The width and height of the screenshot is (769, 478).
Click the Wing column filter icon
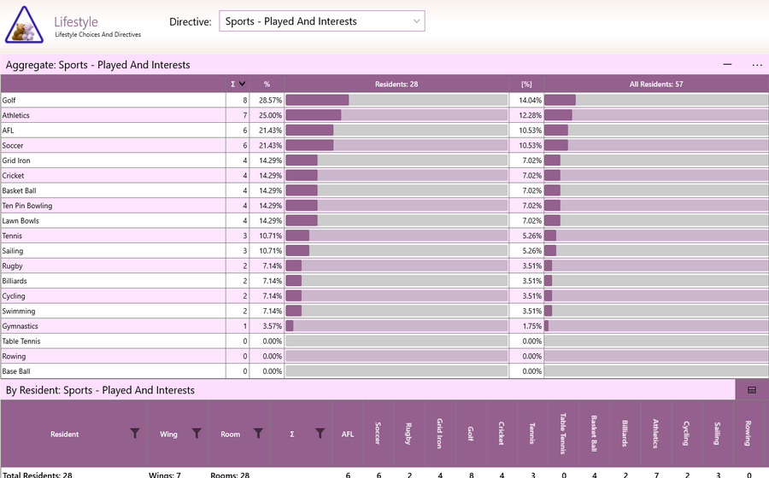(197, 434)
